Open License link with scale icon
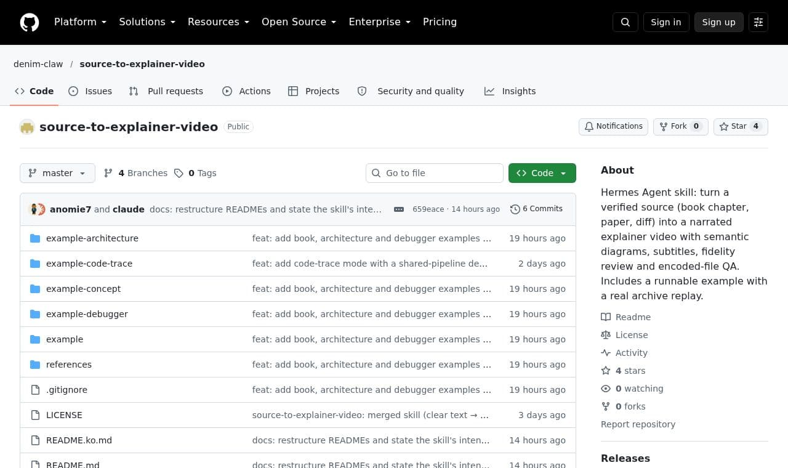788x468 pixels. pyautogui.click(x=624, y=335)
